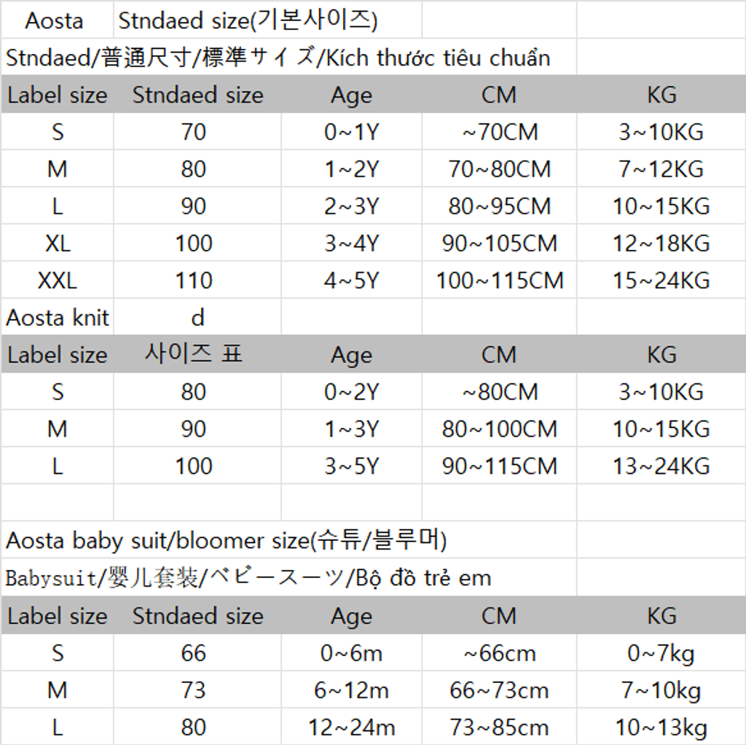Viewport: 746px width, 745px height.
Task: Select the 13~24KG weight cell
Action: 661,467
